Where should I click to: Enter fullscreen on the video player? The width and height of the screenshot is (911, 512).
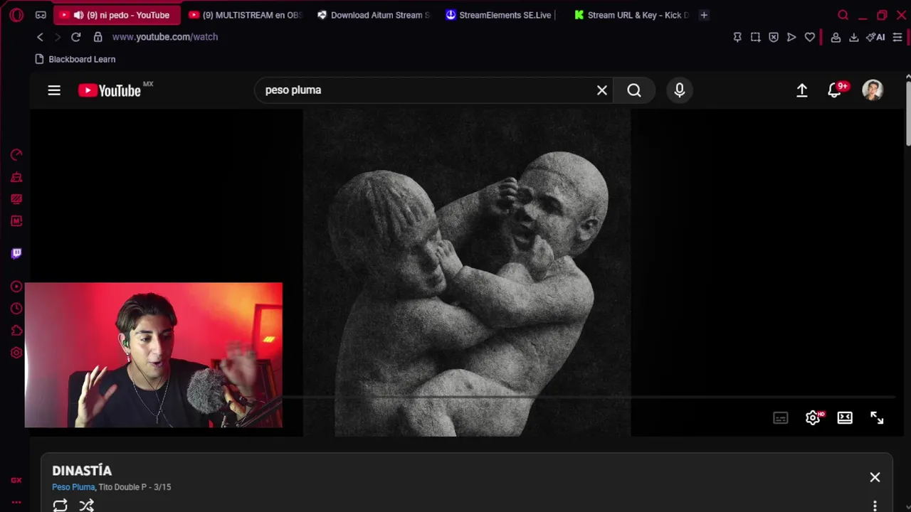click(877, 418)
